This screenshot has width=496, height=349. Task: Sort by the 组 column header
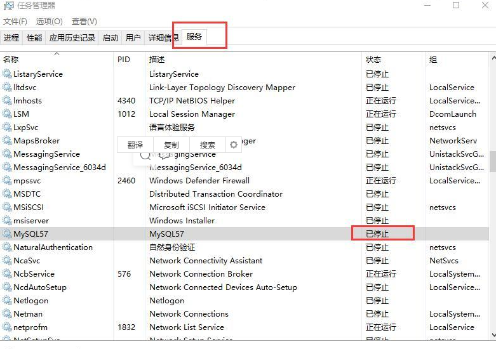pos(457,60)
